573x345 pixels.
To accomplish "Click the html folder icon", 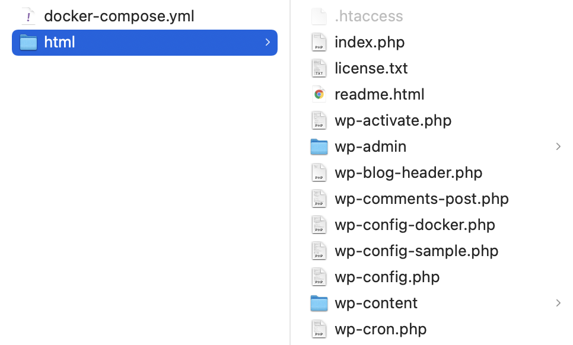I will pos(28,42).
